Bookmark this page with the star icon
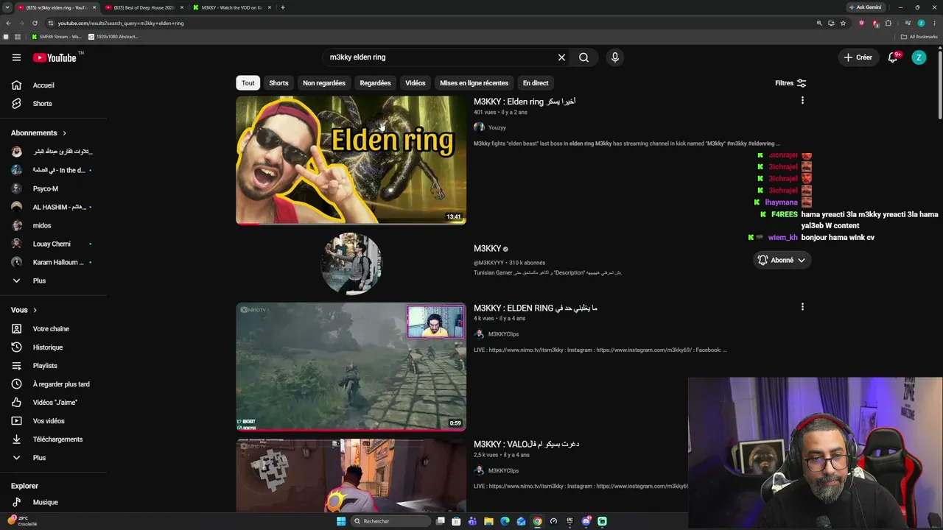The width and height of the screenshot is (943, 530). pos(843,23)
